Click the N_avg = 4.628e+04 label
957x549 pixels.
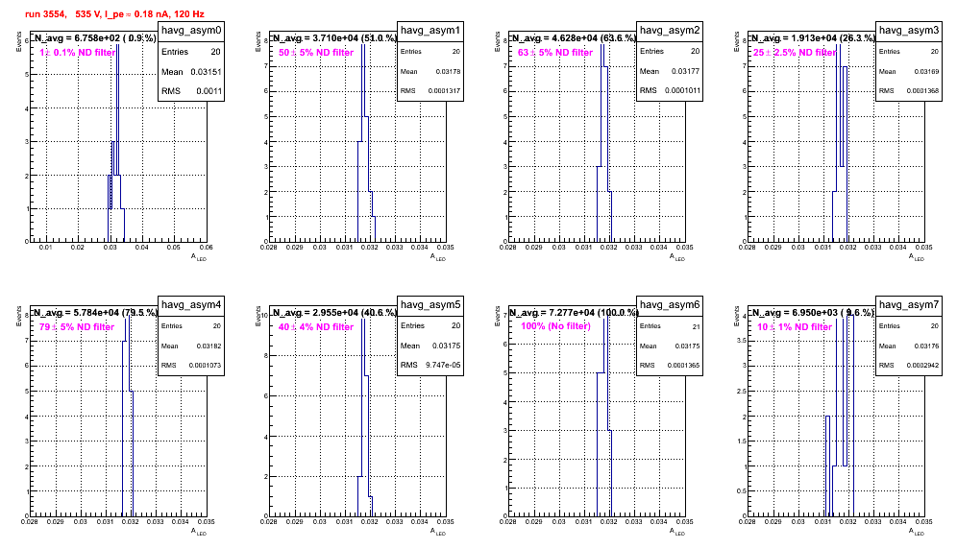[574, 37]
